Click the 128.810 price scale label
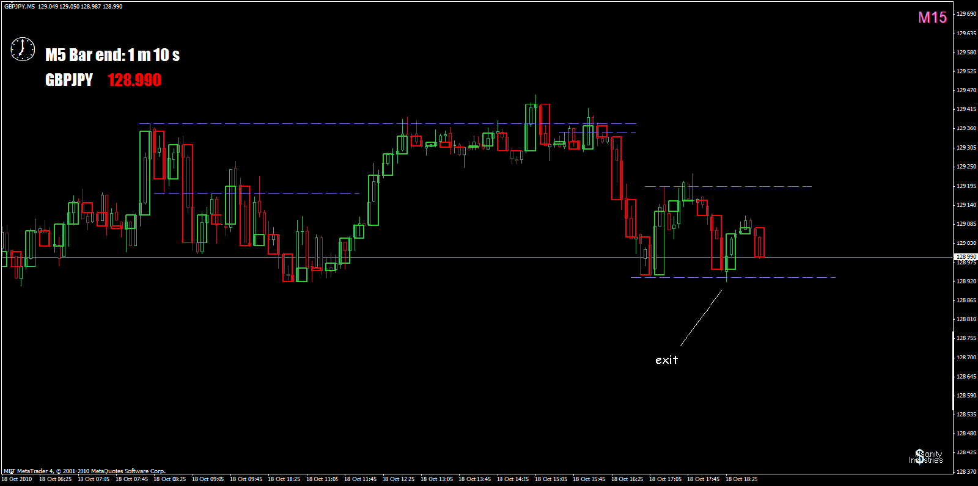978x486 pixels. (x=966, y=319)
